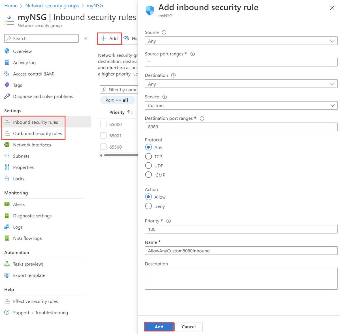Click the Access control (IAM) icon
The image size is (340, 334).
(7, 74)
